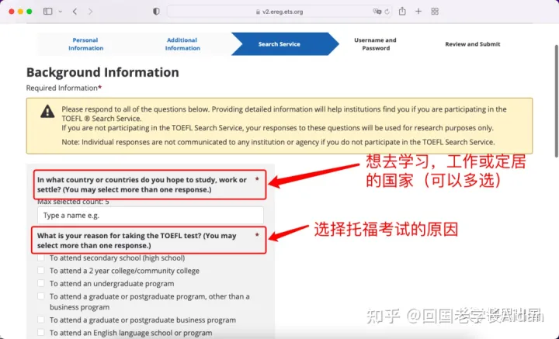
Task: Check 'To attend secondary school (high school)'
Action: click(41, 258)
